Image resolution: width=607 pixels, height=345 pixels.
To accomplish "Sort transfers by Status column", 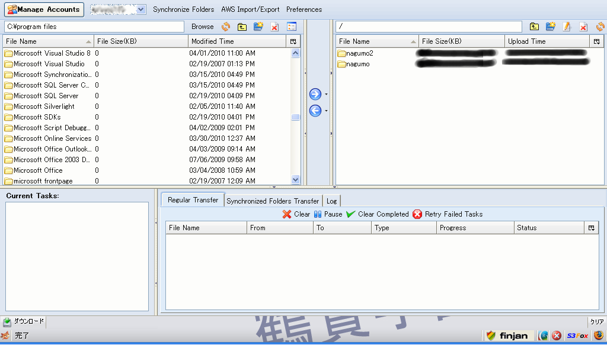I will (549, 228).
